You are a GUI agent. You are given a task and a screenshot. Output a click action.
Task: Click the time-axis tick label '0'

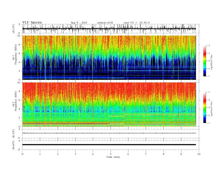[x=22, y=154]
